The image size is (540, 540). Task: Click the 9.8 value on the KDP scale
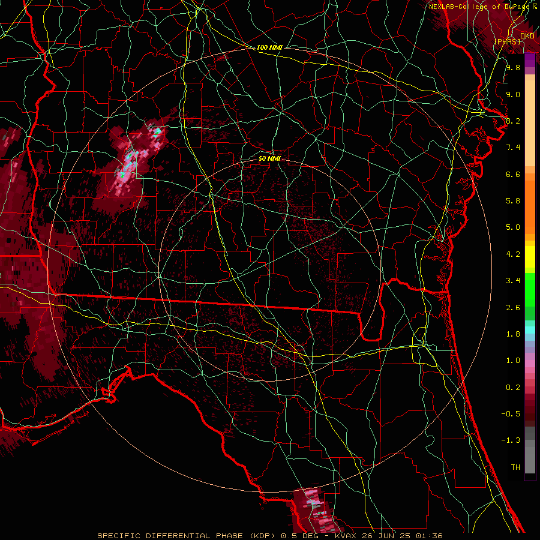point(513,67)
